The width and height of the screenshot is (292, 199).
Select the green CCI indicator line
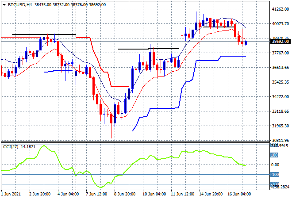point(133,167)
